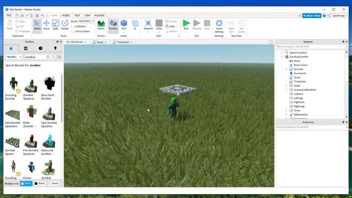Switch to the TimeScript document tab

coord(123,42)
